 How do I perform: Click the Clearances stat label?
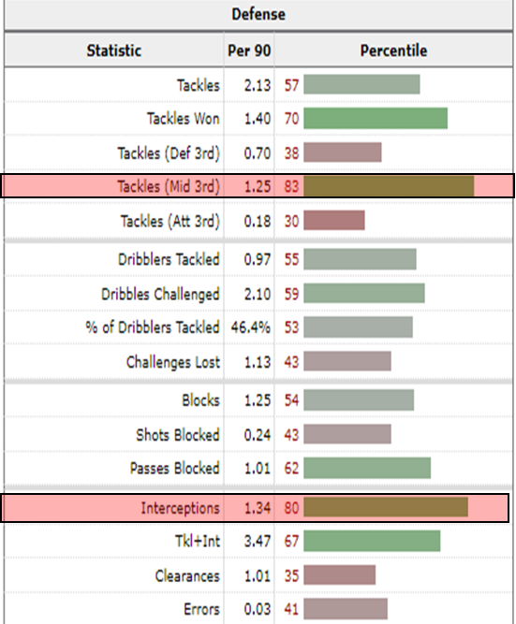[187, 576]
